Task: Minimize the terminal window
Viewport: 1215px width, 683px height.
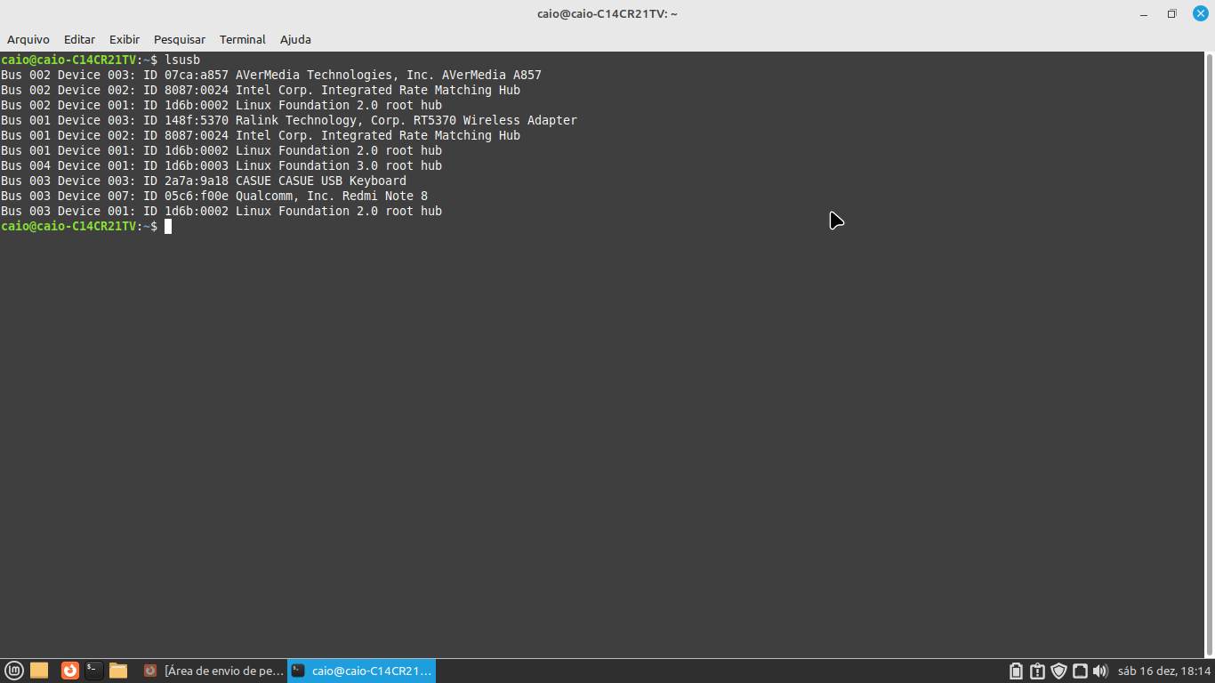Action: pos(1145,13)
